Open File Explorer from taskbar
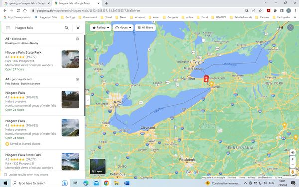The width and height of the screenshot is (299, 187). pyautogui.click(x=116, y=183)
